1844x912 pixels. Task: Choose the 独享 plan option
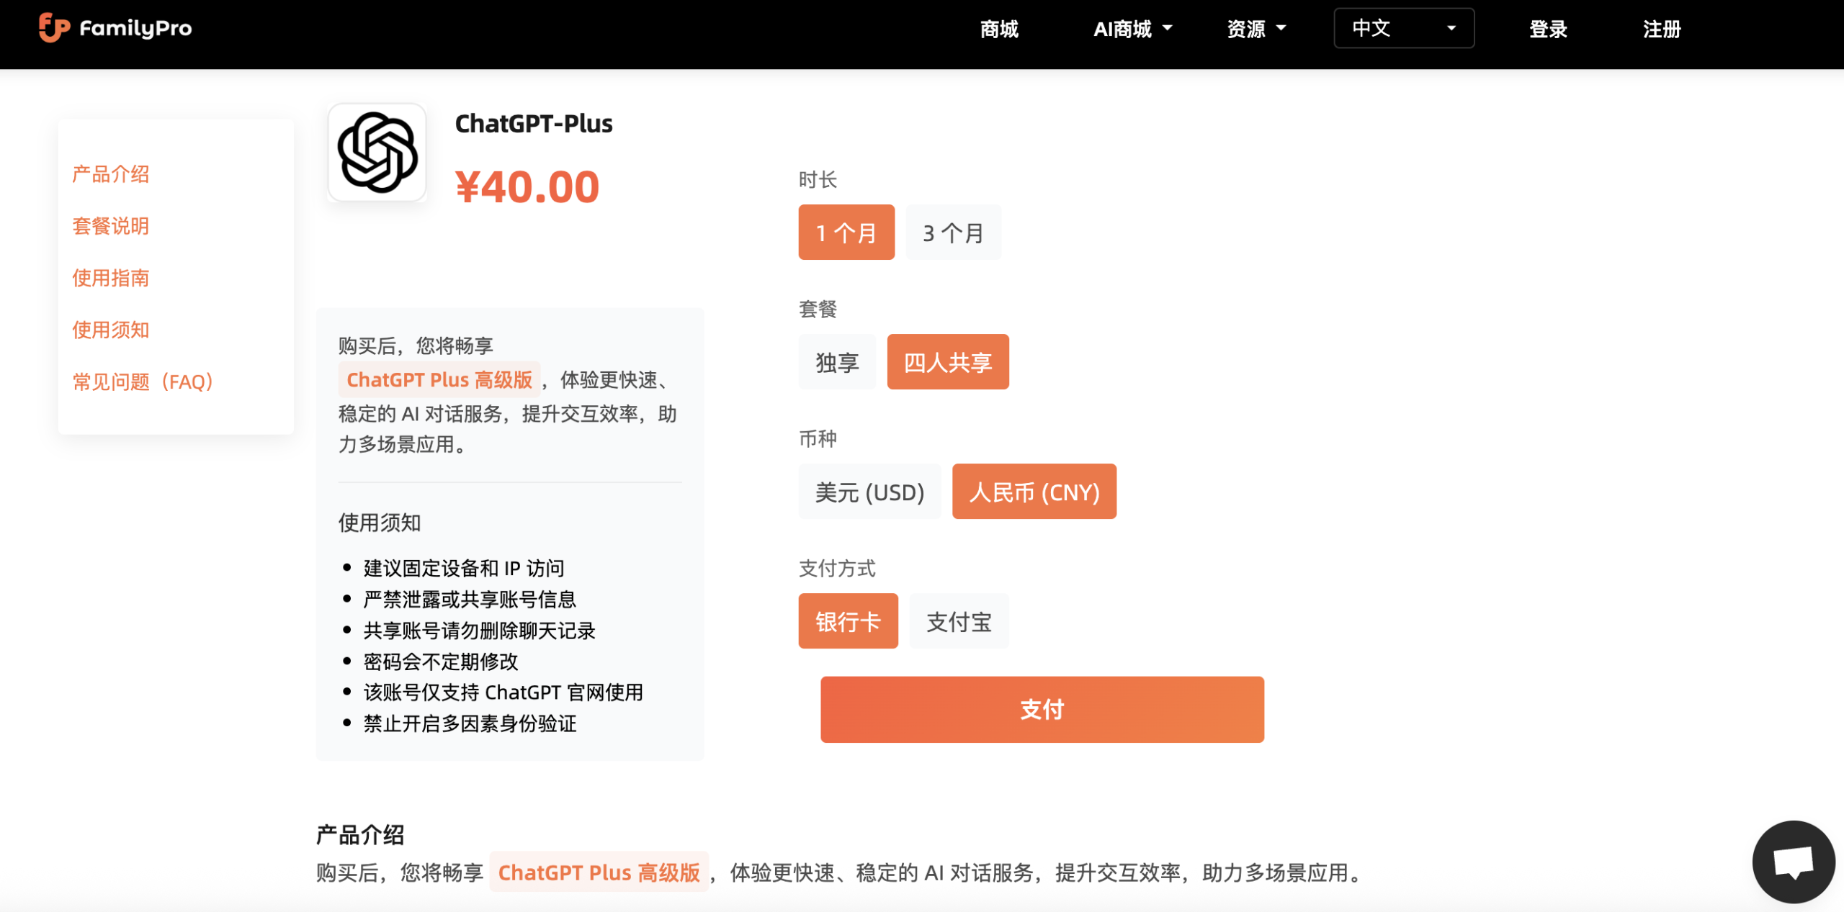837,362
